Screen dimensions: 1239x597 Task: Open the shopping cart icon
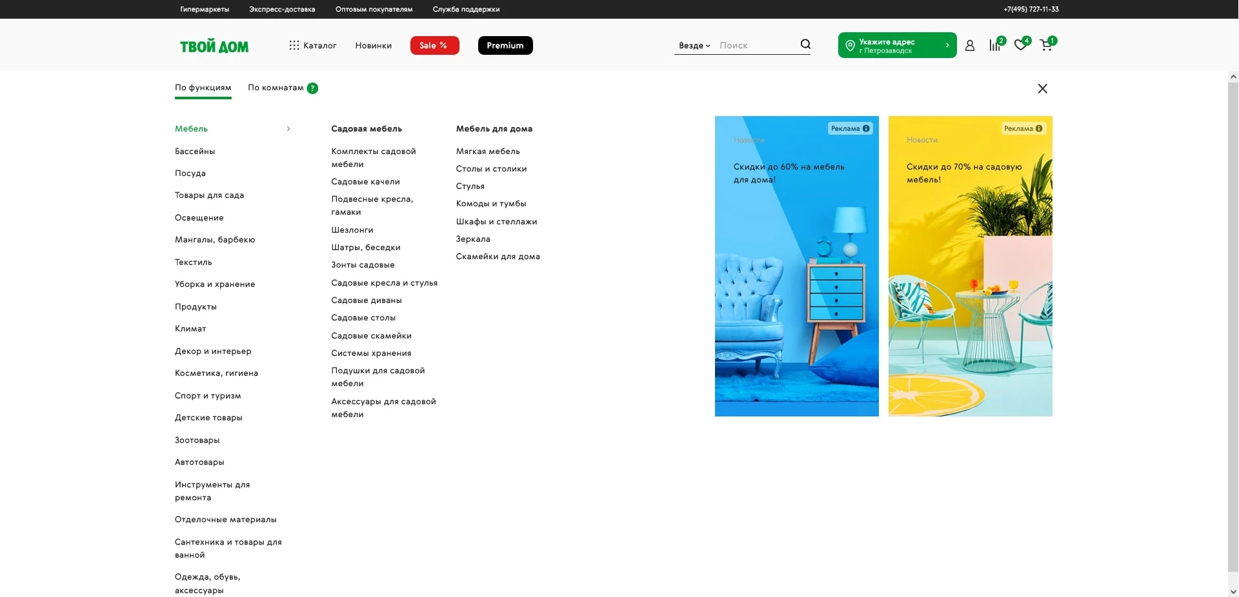pyautogui.click(x=1046, y=46)
